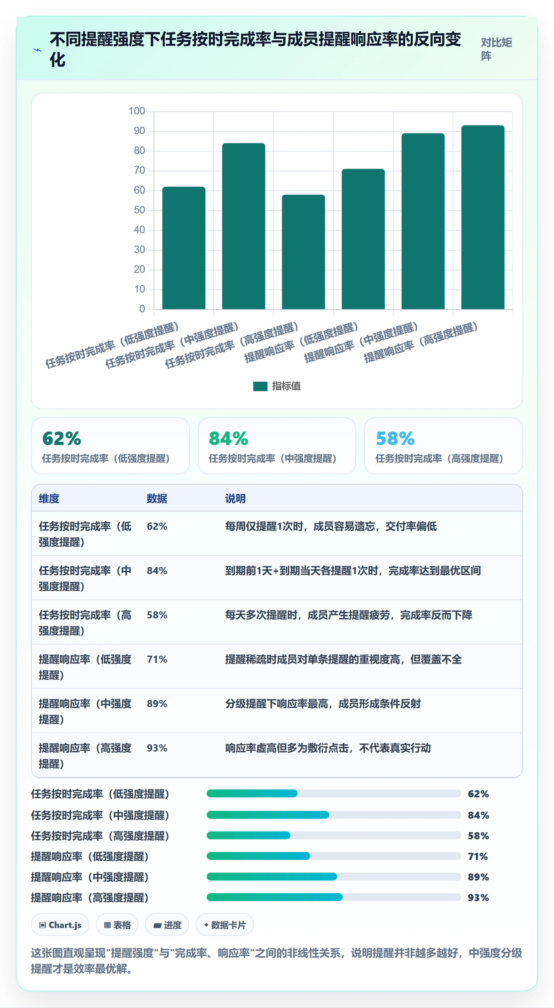Image resolution: width=554 pixels, height=1008 pixels.
Task: Click the 58% data card
Action: pyautogui.click(x=444, y=446)
